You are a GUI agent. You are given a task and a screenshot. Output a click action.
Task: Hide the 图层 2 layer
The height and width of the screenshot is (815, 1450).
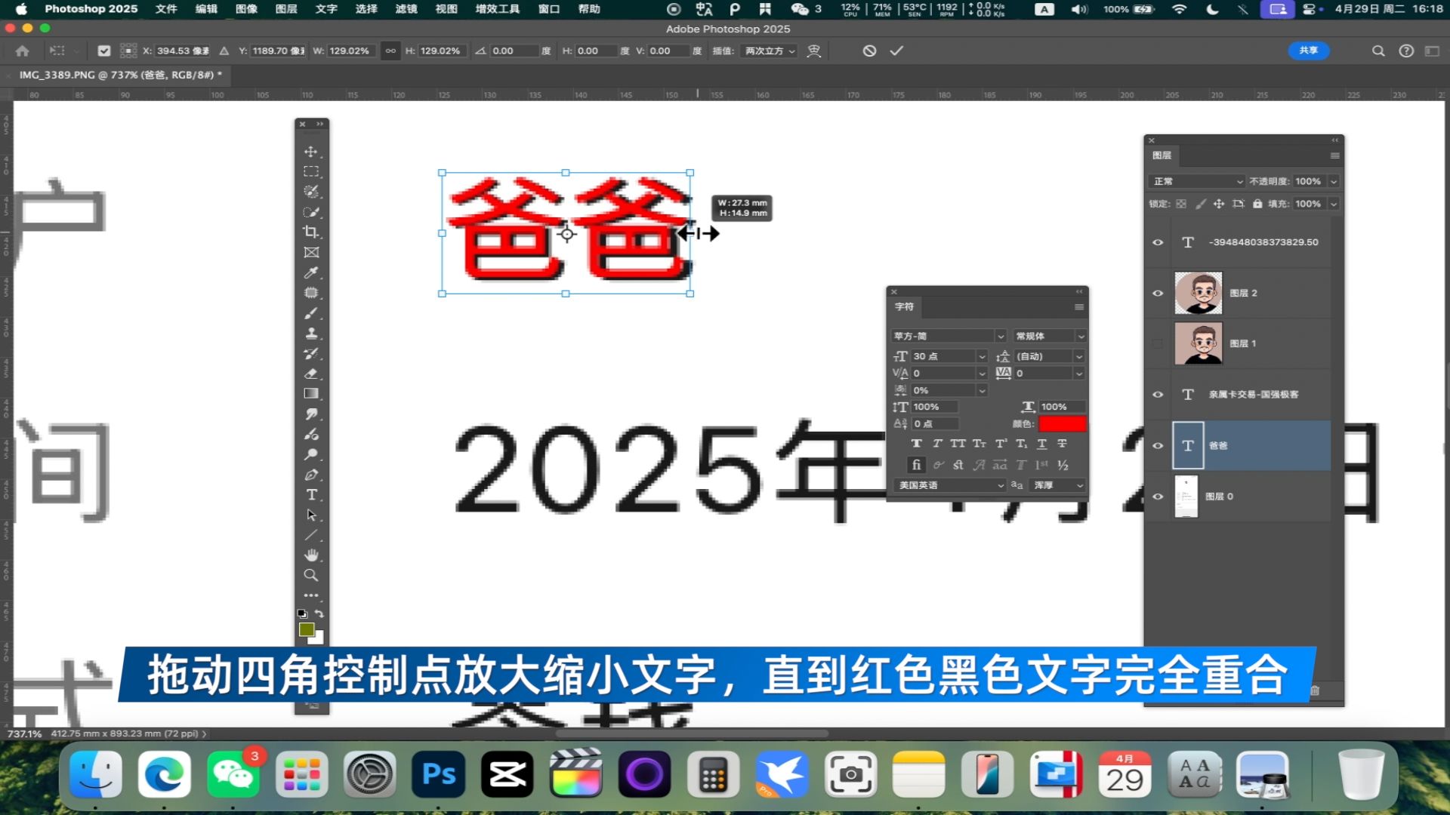(1158, 293)
